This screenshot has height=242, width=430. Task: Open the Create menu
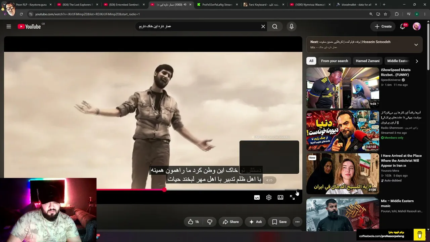click(x=383, y=27)
